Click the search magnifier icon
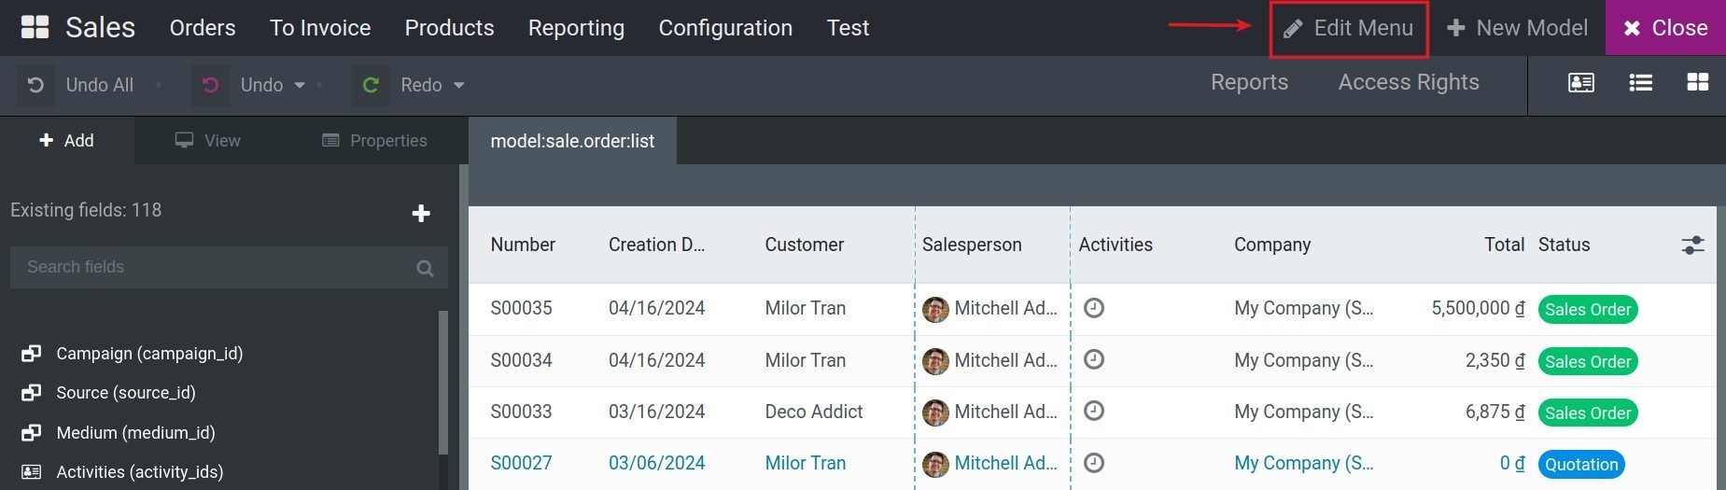This screenshot has height=490, width=1726. click(425, 269)
